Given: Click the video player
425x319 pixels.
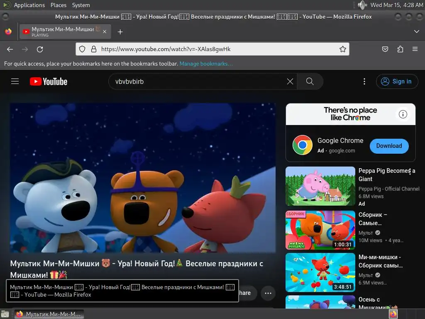Looking at the screenshot, I should [x=143, y=178].
